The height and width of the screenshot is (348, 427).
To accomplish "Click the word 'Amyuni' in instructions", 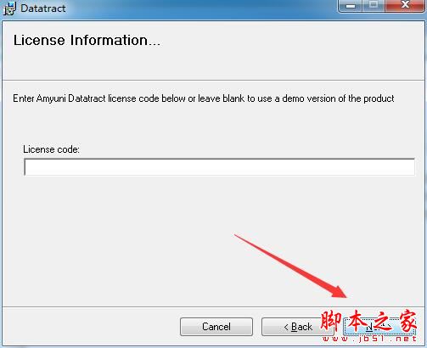I will tap(51, 98).
